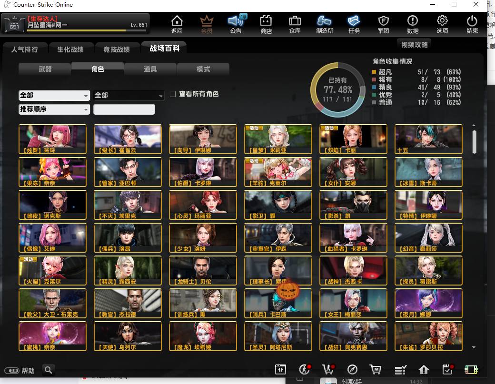Select the 武器 sub-tab
Image resolution: width=495 pixels, height=384 pixels.
tap(45, 69)
